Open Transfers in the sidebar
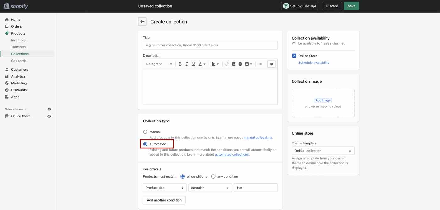Viewport: 440px width, 210px height. pyautogui.click(x=19, y=47)
